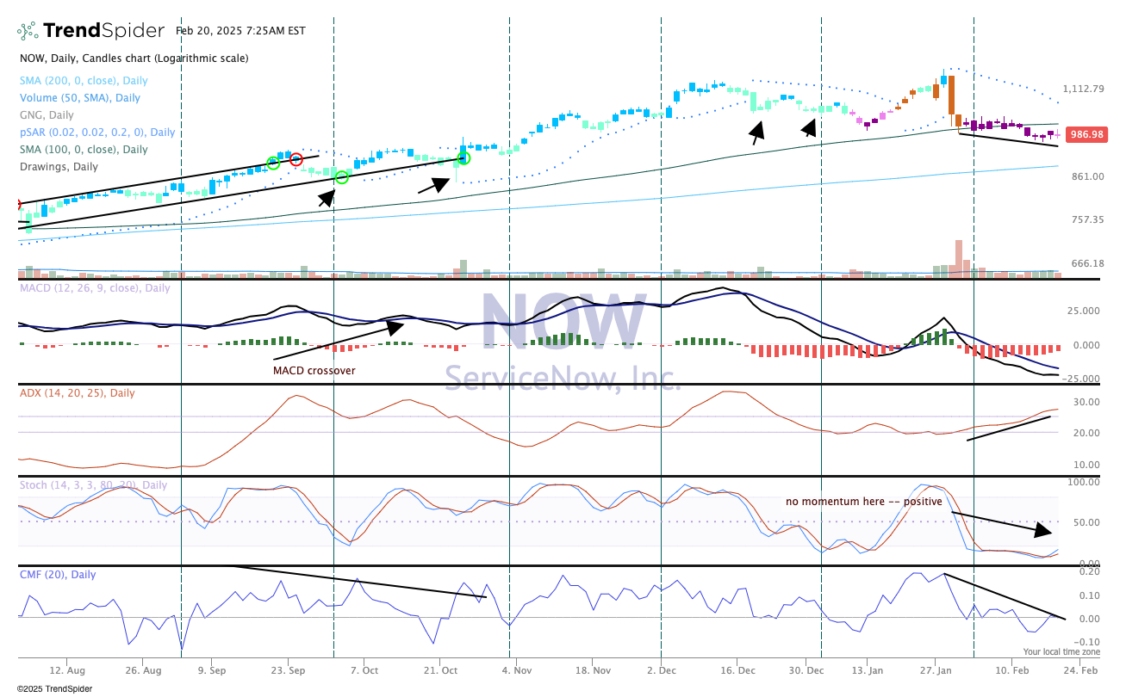
Task: Click the black arrow below the mid-December candle
Action: click(757, 132)
